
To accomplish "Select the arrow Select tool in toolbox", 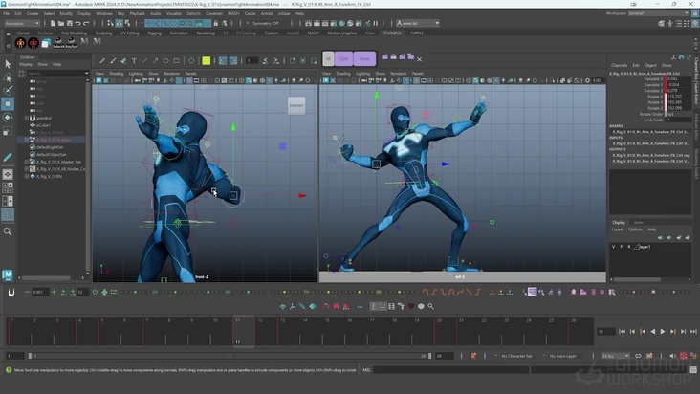I will click(x=8, y=64).
